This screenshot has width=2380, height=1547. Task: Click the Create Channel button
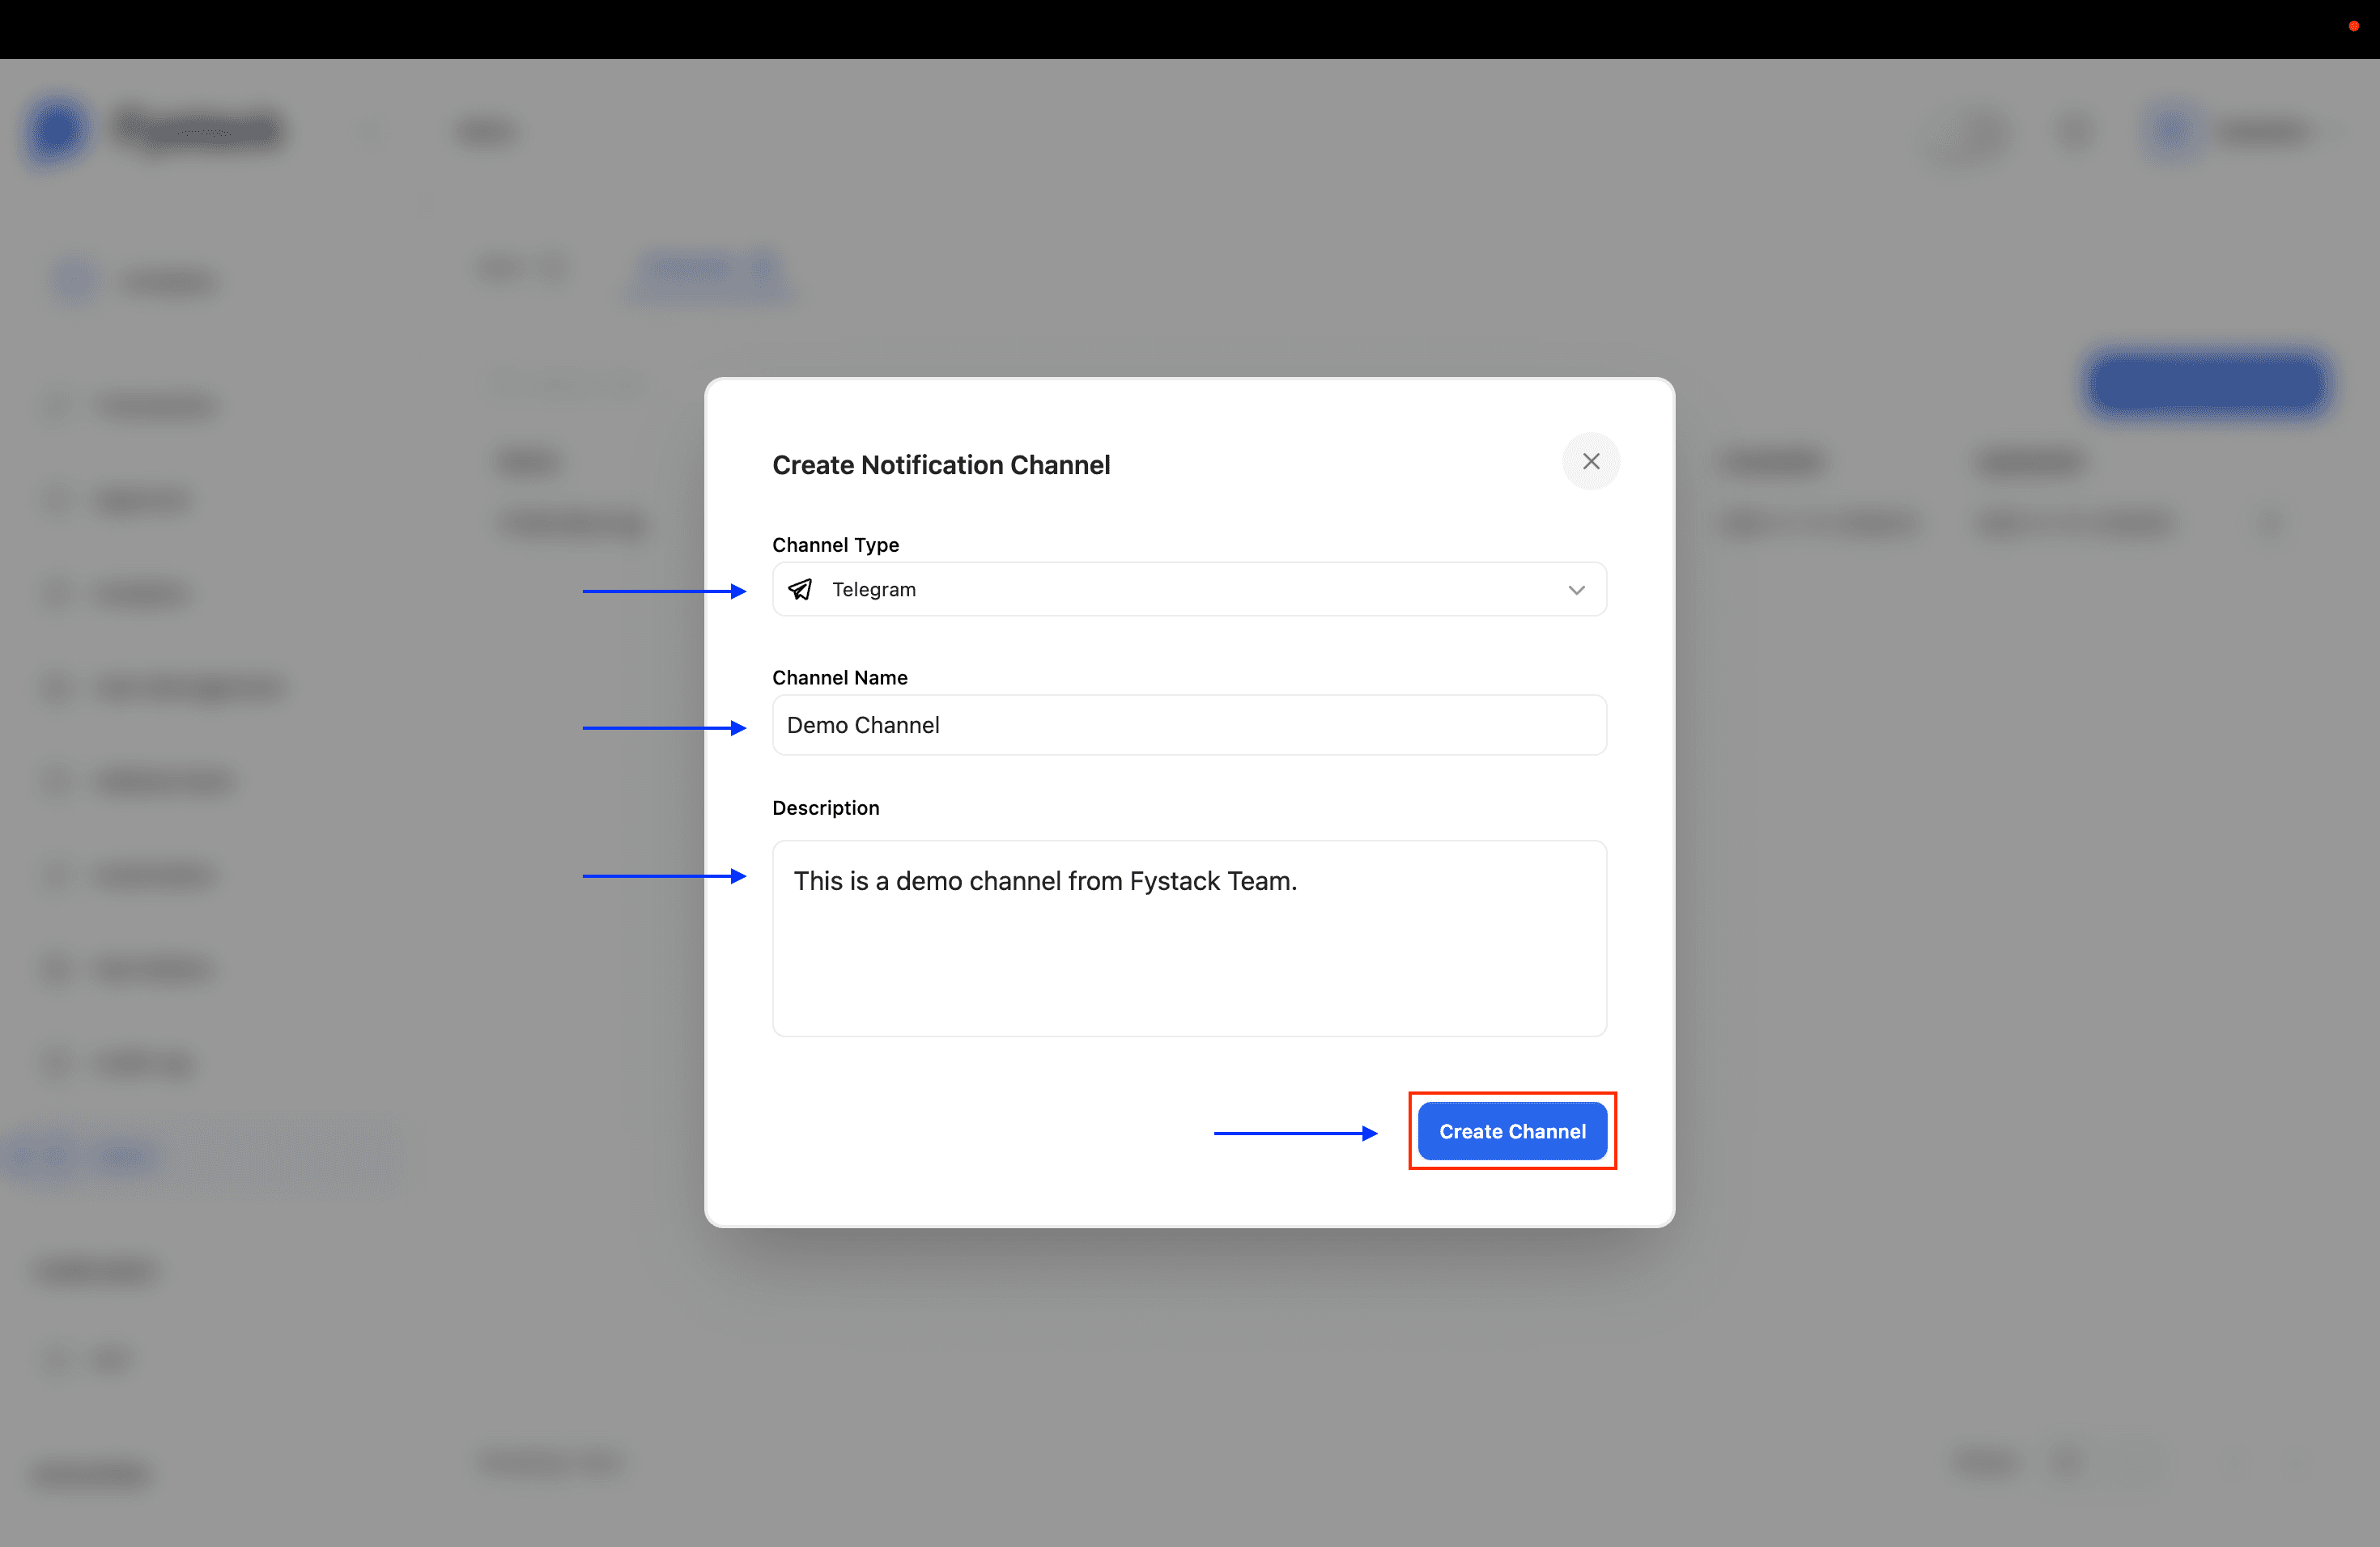coord(1512,1130)
